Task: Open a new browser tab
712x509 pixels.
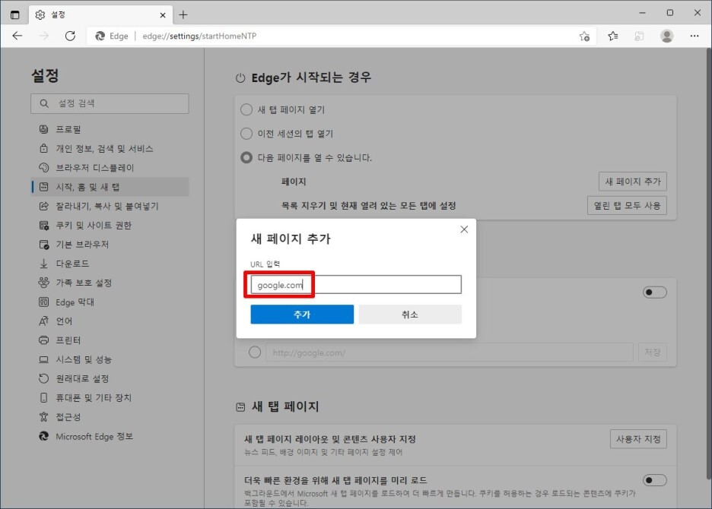Action: [183, 14]
